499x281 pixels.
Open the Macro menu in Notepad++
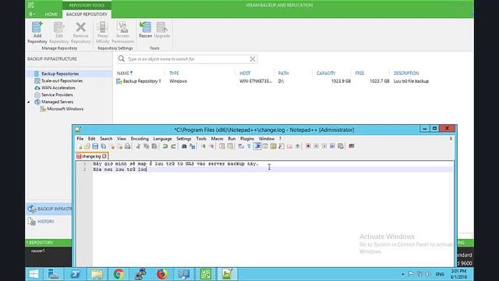pyautogui.click(x=217, y=139)
